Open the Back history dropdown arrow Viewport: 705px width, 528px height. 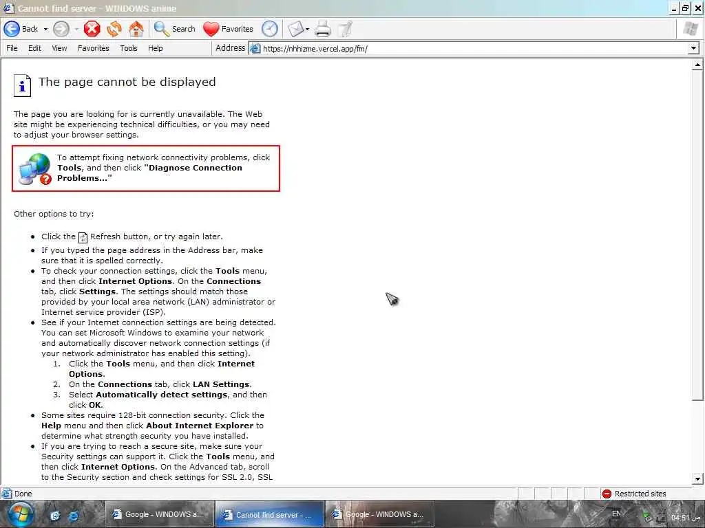click(x=45, y=29)
